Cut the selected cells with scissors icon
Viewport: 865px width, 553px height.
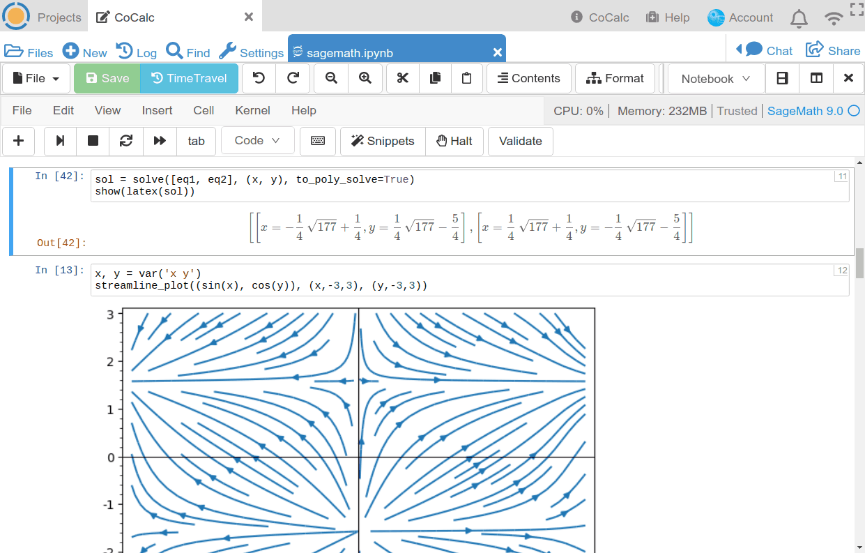[x=402, y=78]
